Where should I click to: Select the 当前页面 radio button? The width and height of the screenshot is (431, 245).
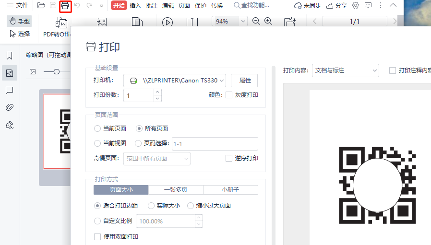click(x=97, y=128)
